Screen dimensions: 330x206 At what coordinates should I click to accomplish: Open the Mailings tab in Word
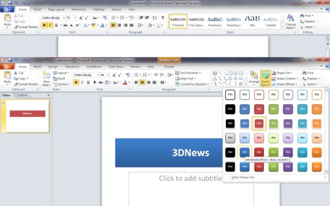98,10
